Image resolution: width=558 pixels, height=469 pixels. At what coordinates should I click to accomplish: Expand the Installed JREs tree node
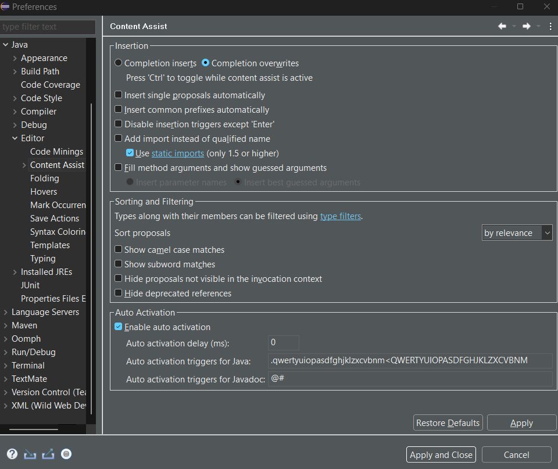(x=15, y=272)
